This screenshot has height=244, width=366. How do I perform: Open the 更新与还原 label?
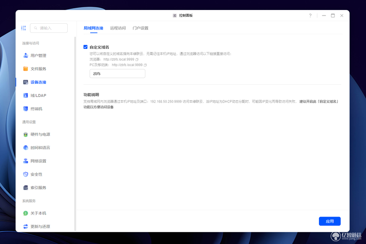pos(40,227)
